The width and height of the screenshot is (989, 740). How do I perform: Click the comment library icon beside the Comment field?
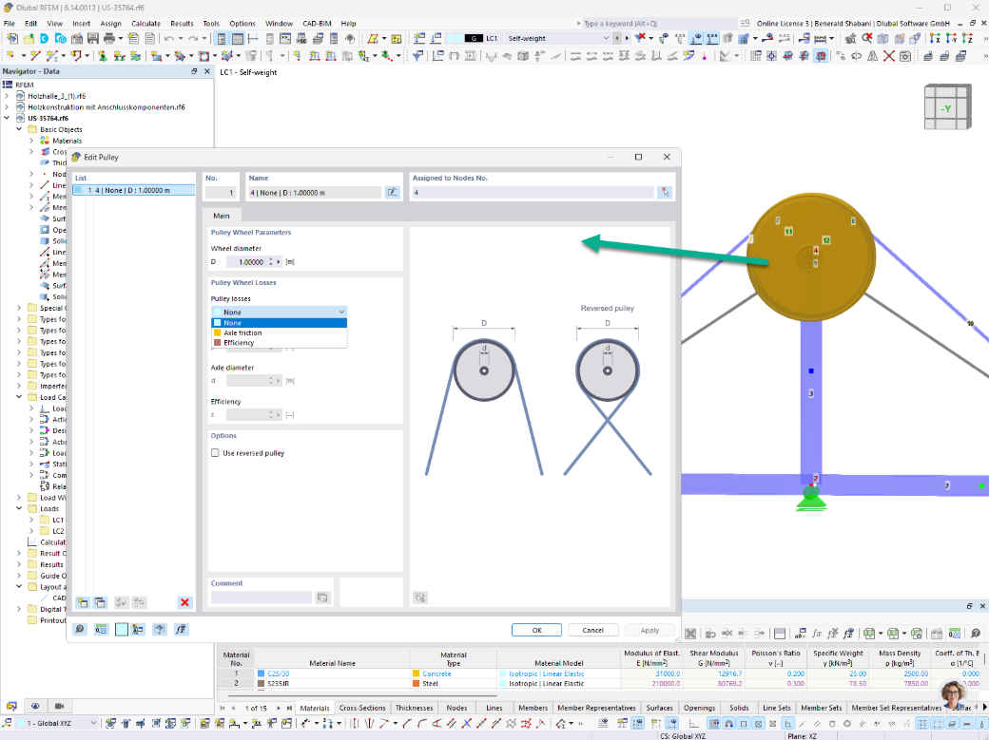(x=322, y=597)
